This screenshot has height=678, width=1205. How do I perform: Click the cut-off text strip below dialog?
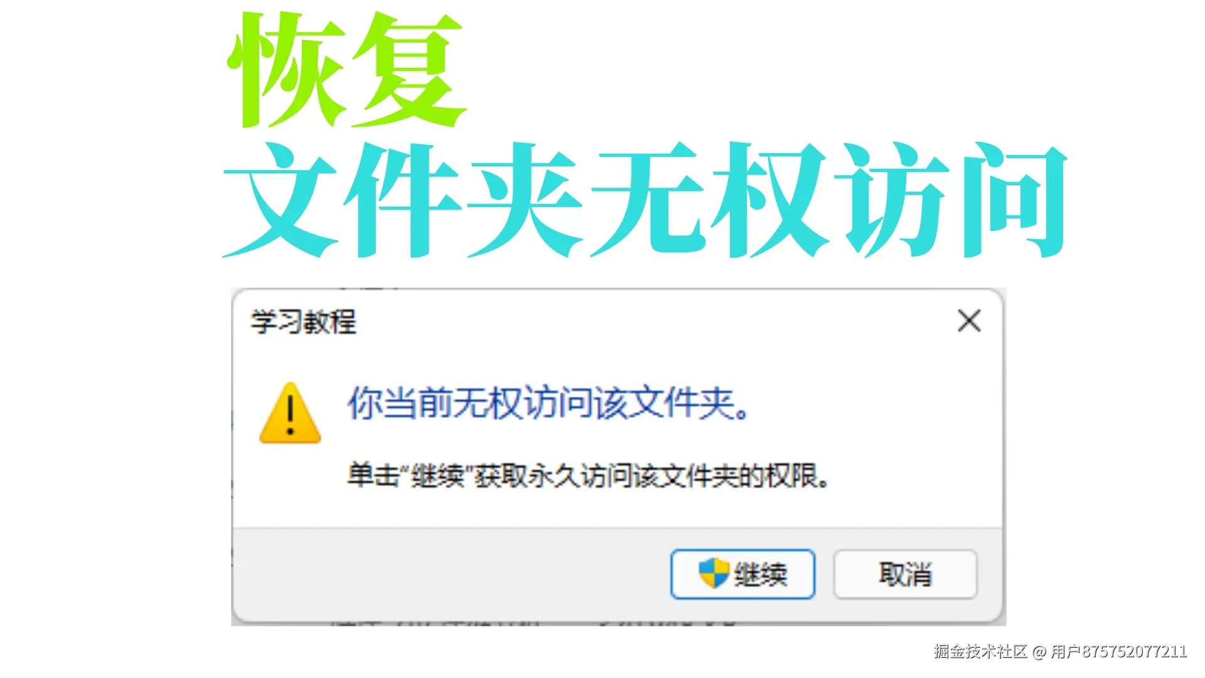click(x=533, y=624)
